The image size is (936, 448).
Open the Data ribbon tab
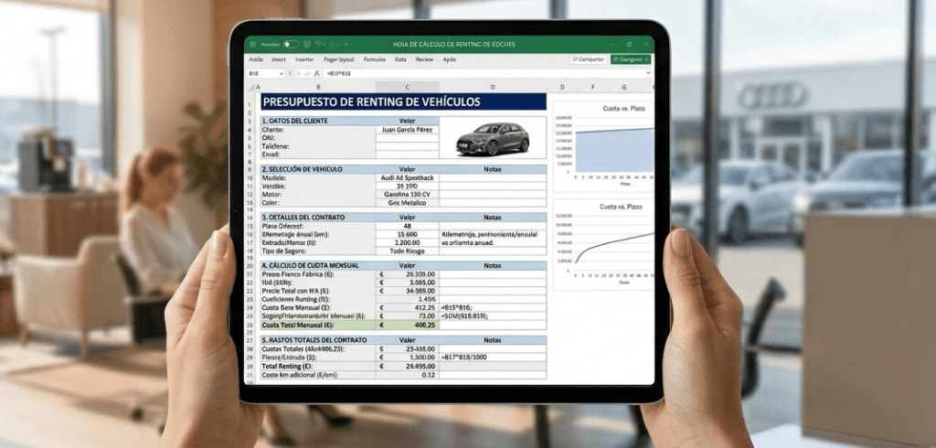(x=400, y=59)
